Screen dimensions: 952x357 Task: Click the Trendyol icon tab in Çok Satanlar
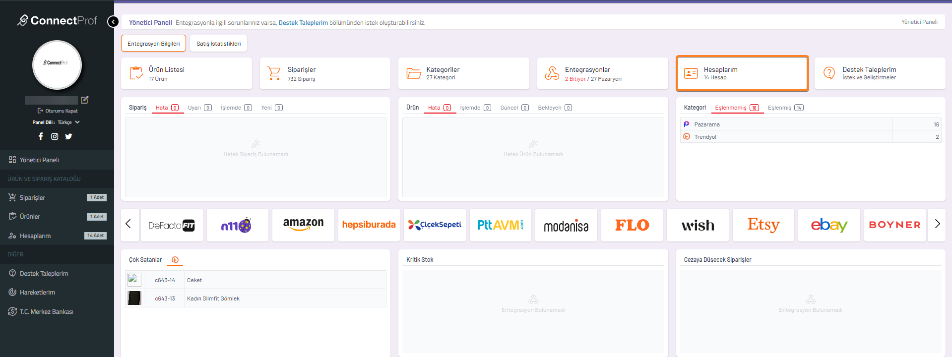tap(175, 260)
